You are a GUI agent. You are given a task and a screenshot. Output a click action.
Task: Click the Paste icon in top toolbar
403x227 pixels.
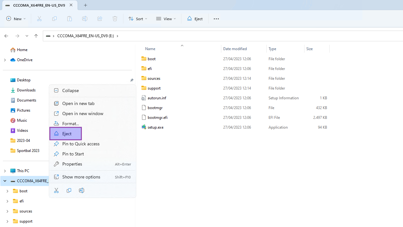(x=70, y=19)
